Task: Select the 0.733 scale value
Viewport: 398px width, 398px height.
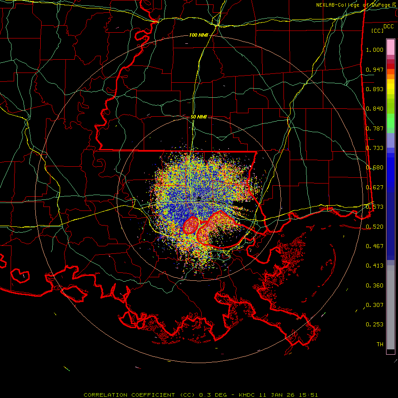Action: 375,148
